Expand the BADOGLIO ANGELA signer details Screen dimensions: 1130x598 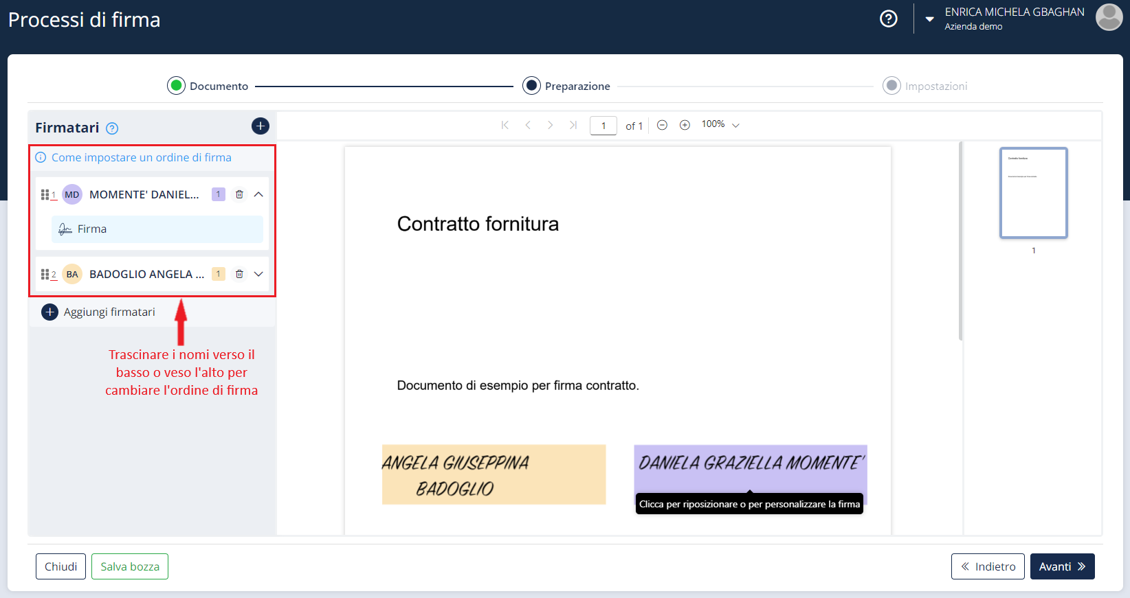258,274
